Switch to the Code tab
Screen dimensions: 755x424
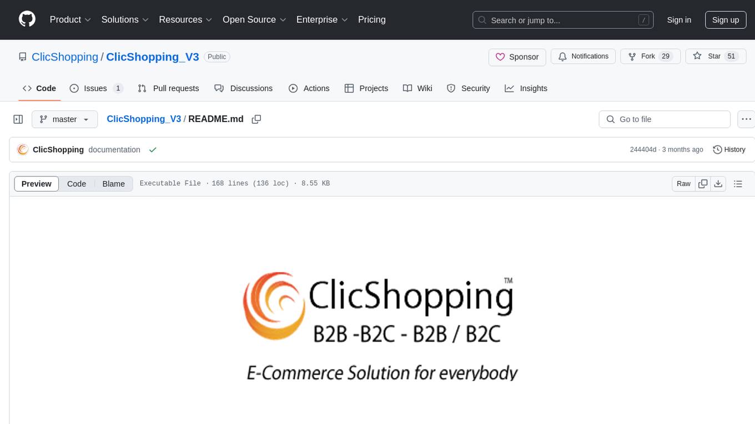(x=39, y=88)
